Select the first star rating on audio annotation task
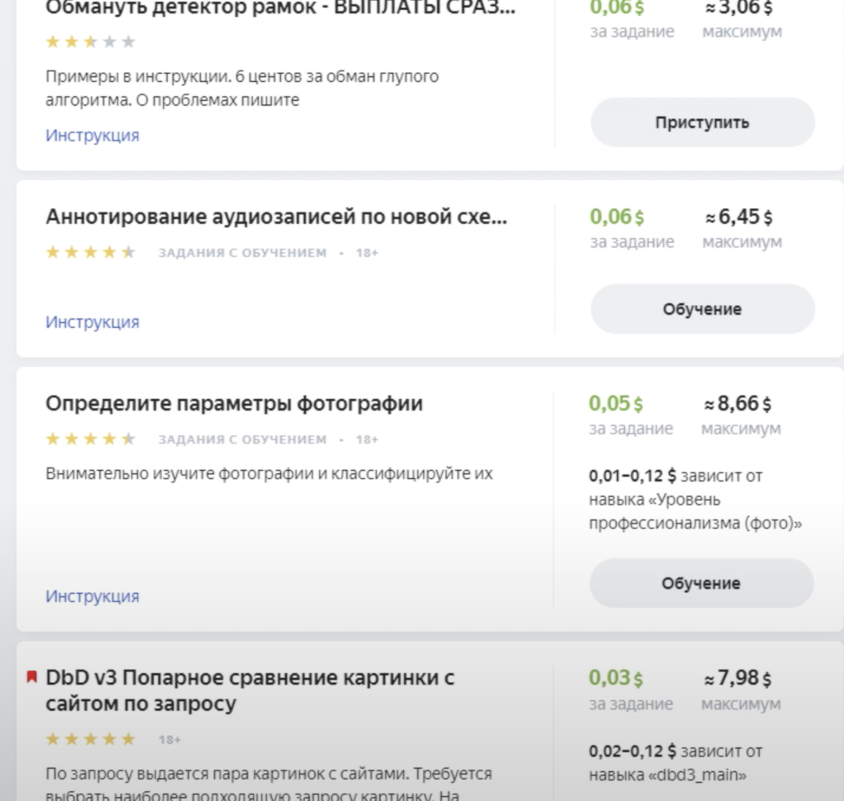The height and width of the screenshot is (801, 844). (53, 252)
